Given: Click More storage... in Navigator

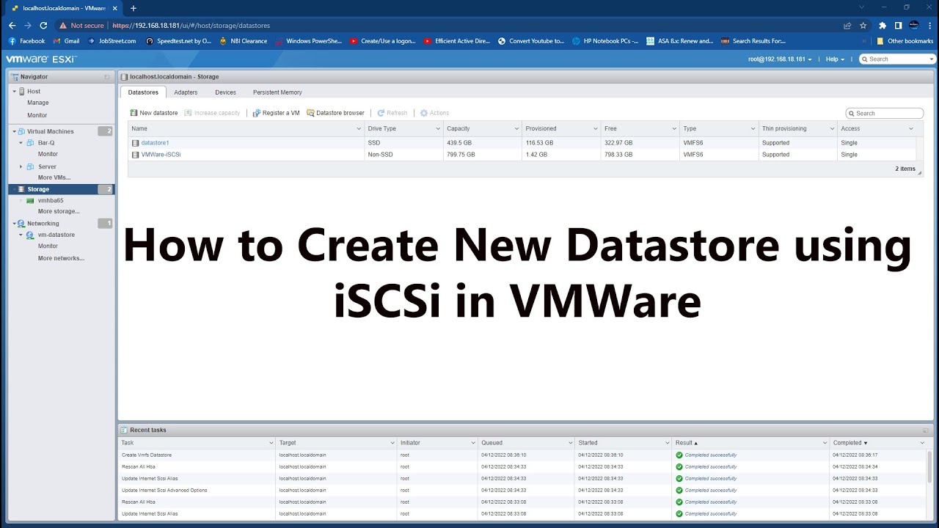Looking at the screenshot, I should point(59,211).
